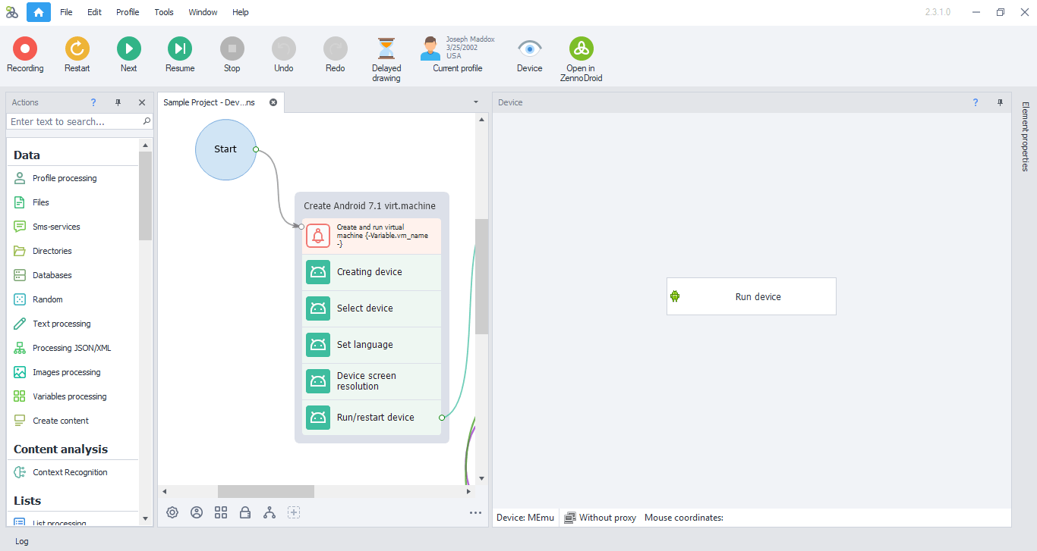The width and height of the screenshot is (1037, 551).
Task: Select Directories action
Action: click(x=52, y=251)
